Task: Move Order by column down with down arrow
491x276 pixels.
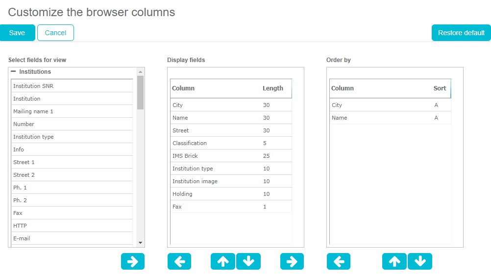Action: click(x=420, y=261)
